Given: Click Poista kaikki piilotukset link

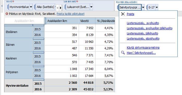Looking at the screenshot, I should 71,14.
